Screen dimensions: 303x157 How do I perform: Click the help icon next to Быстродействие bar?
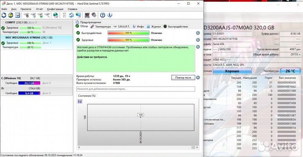[198, 33]
